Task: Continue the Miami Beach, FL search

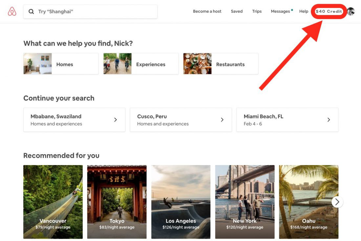Action: coord(287,120)
